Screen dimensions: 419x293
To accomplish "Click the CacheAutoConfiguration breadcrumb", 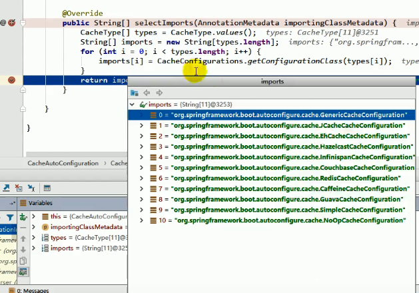I will pos(63,163).
